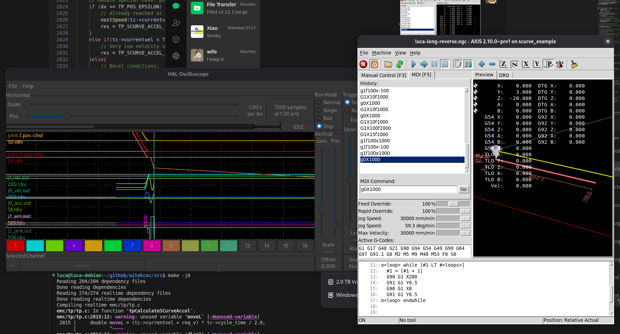The image size is (620, 334).
Task: Clear the live plot with the broom icon
Action: [574, 64]
